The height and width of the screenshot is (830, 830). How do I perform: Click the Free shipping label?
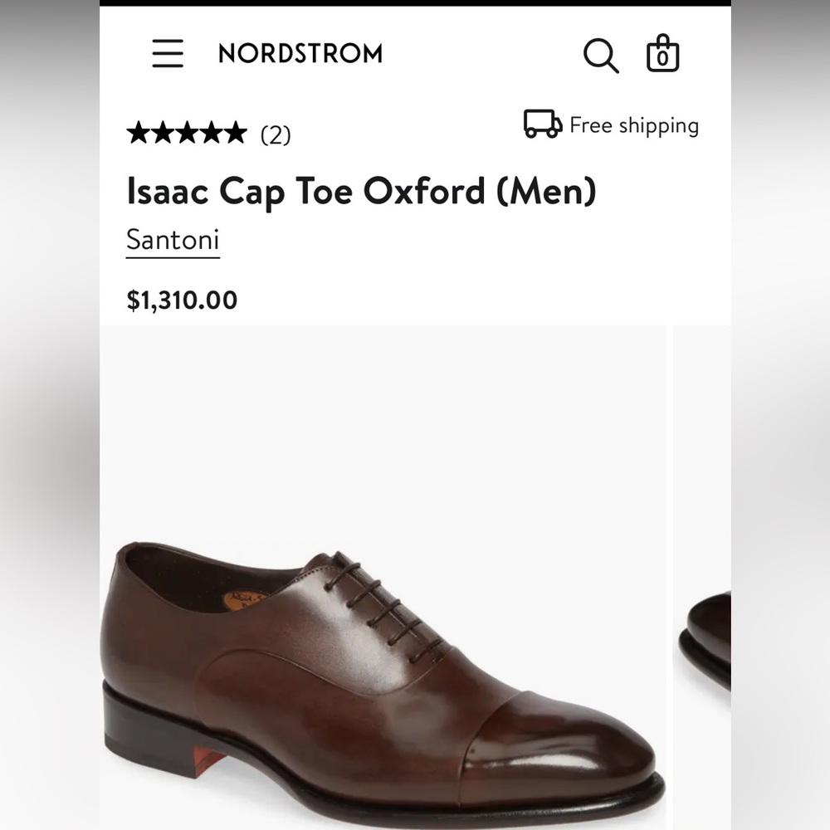pos(633,125)
